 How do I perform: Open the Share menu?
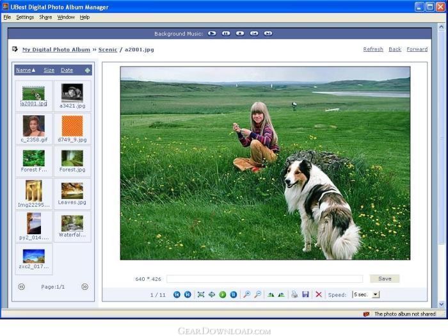[45, 17]
